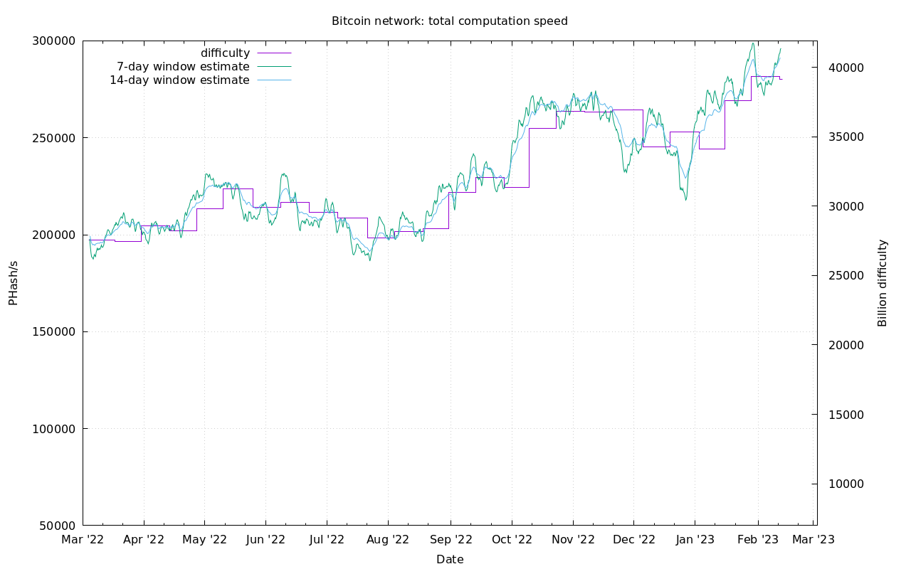Viewport: 911px width, 569px height.
Task: Click the Jan '23 date label
Action: [x=695, y=540]
